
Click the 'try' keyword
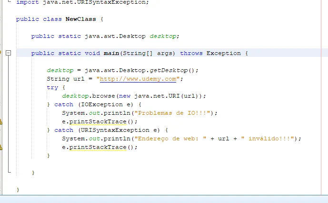[x=52, y=88]
